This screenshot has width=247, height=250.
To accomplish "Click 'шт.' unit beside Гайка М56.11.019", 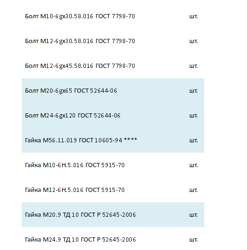I will (194, 140).
